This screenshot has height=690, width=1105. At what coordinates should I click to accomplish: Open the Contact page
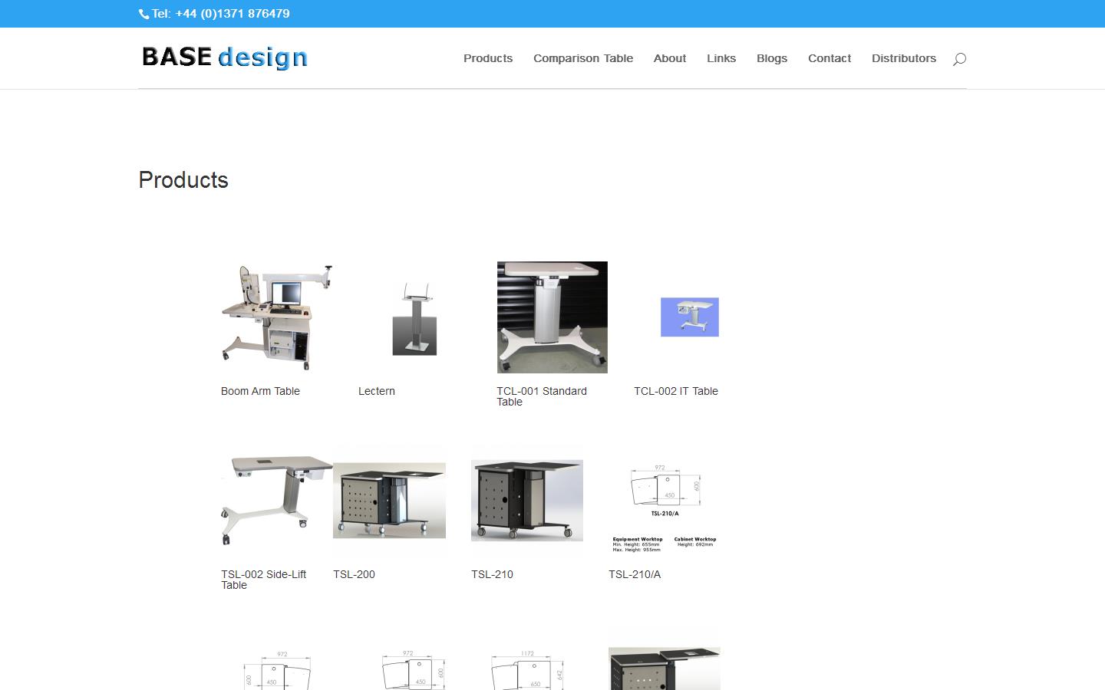(829, 58)
